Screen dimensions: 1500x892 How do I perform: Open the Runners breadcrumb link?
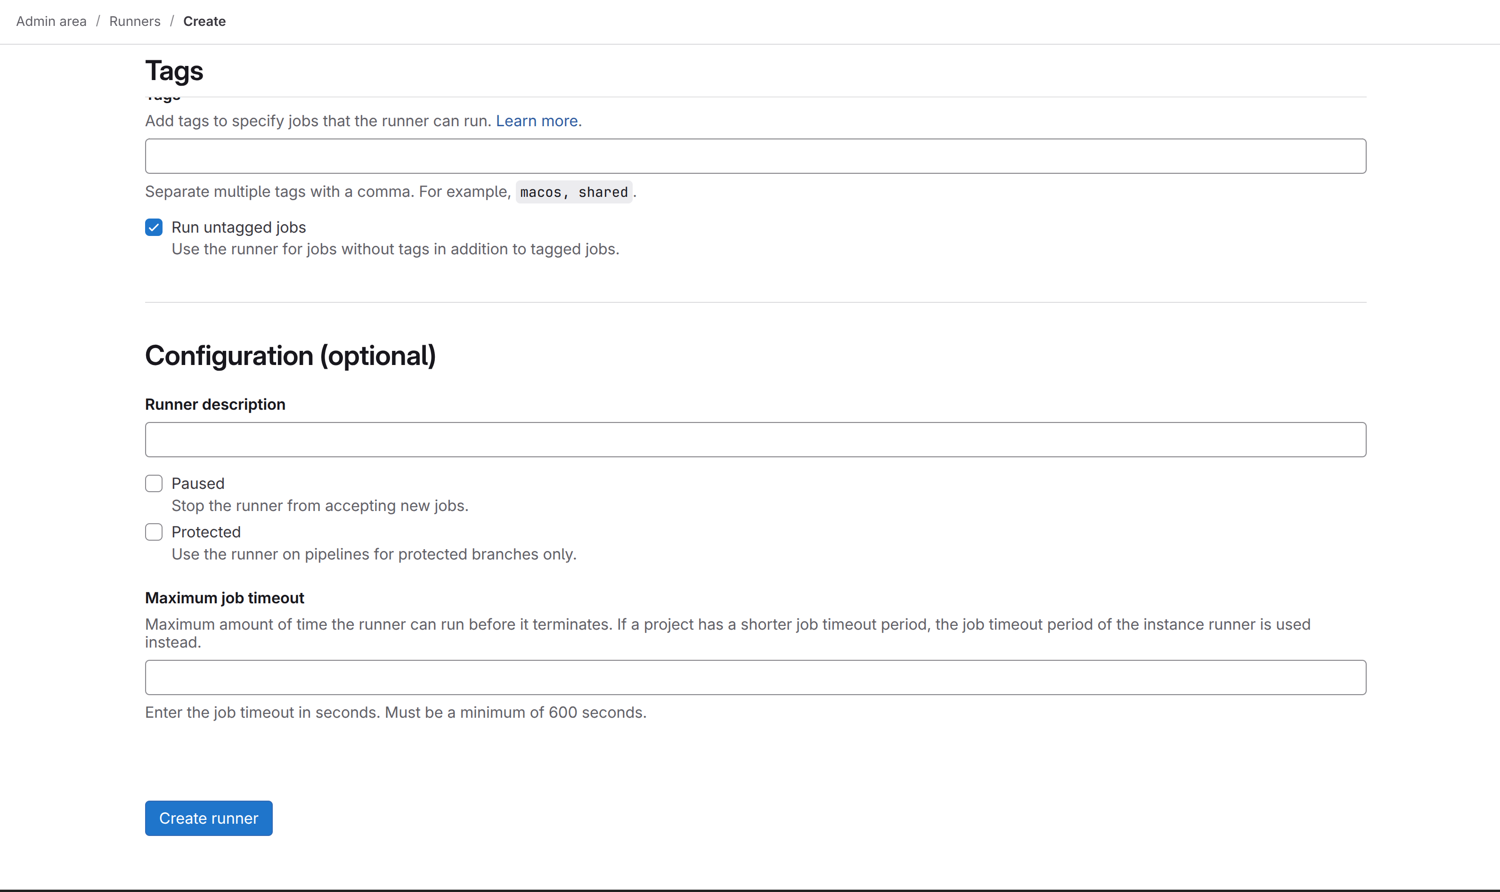click(135, 21)
